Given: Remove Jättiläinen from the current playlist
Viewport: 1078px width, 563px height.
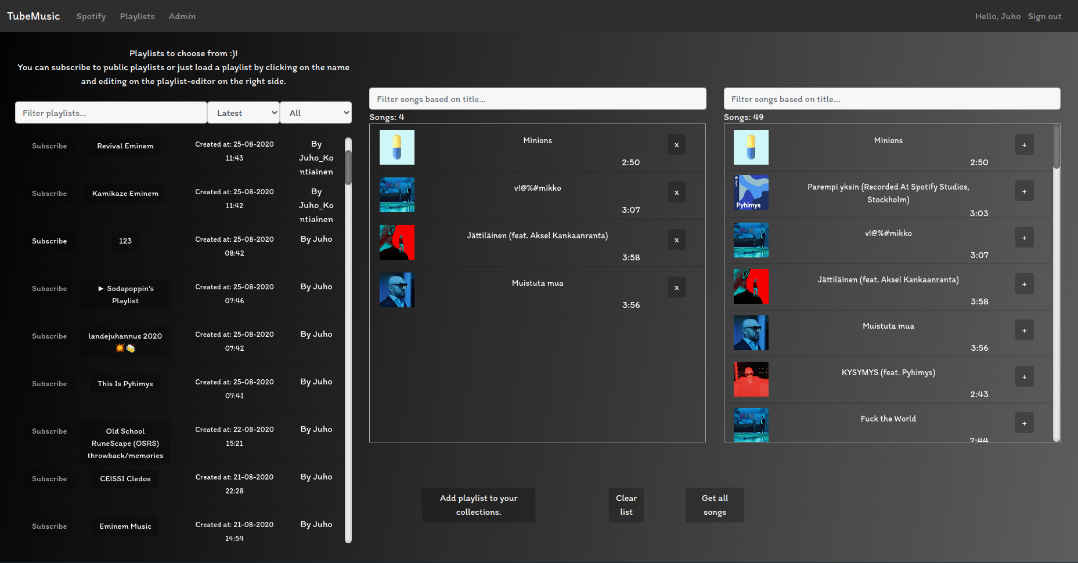Looking at the screenshot, I should (676, 240).
